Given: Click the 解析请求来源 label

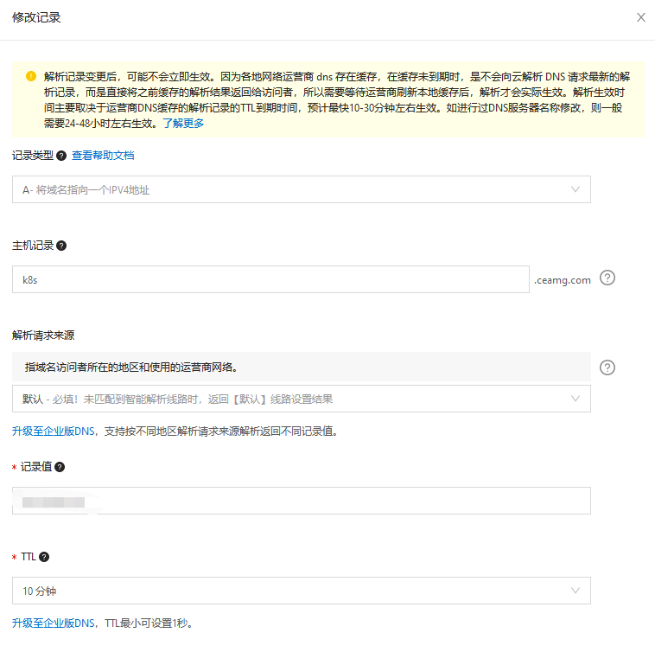Looking at the screenshot, I should (x=43, y=336).
